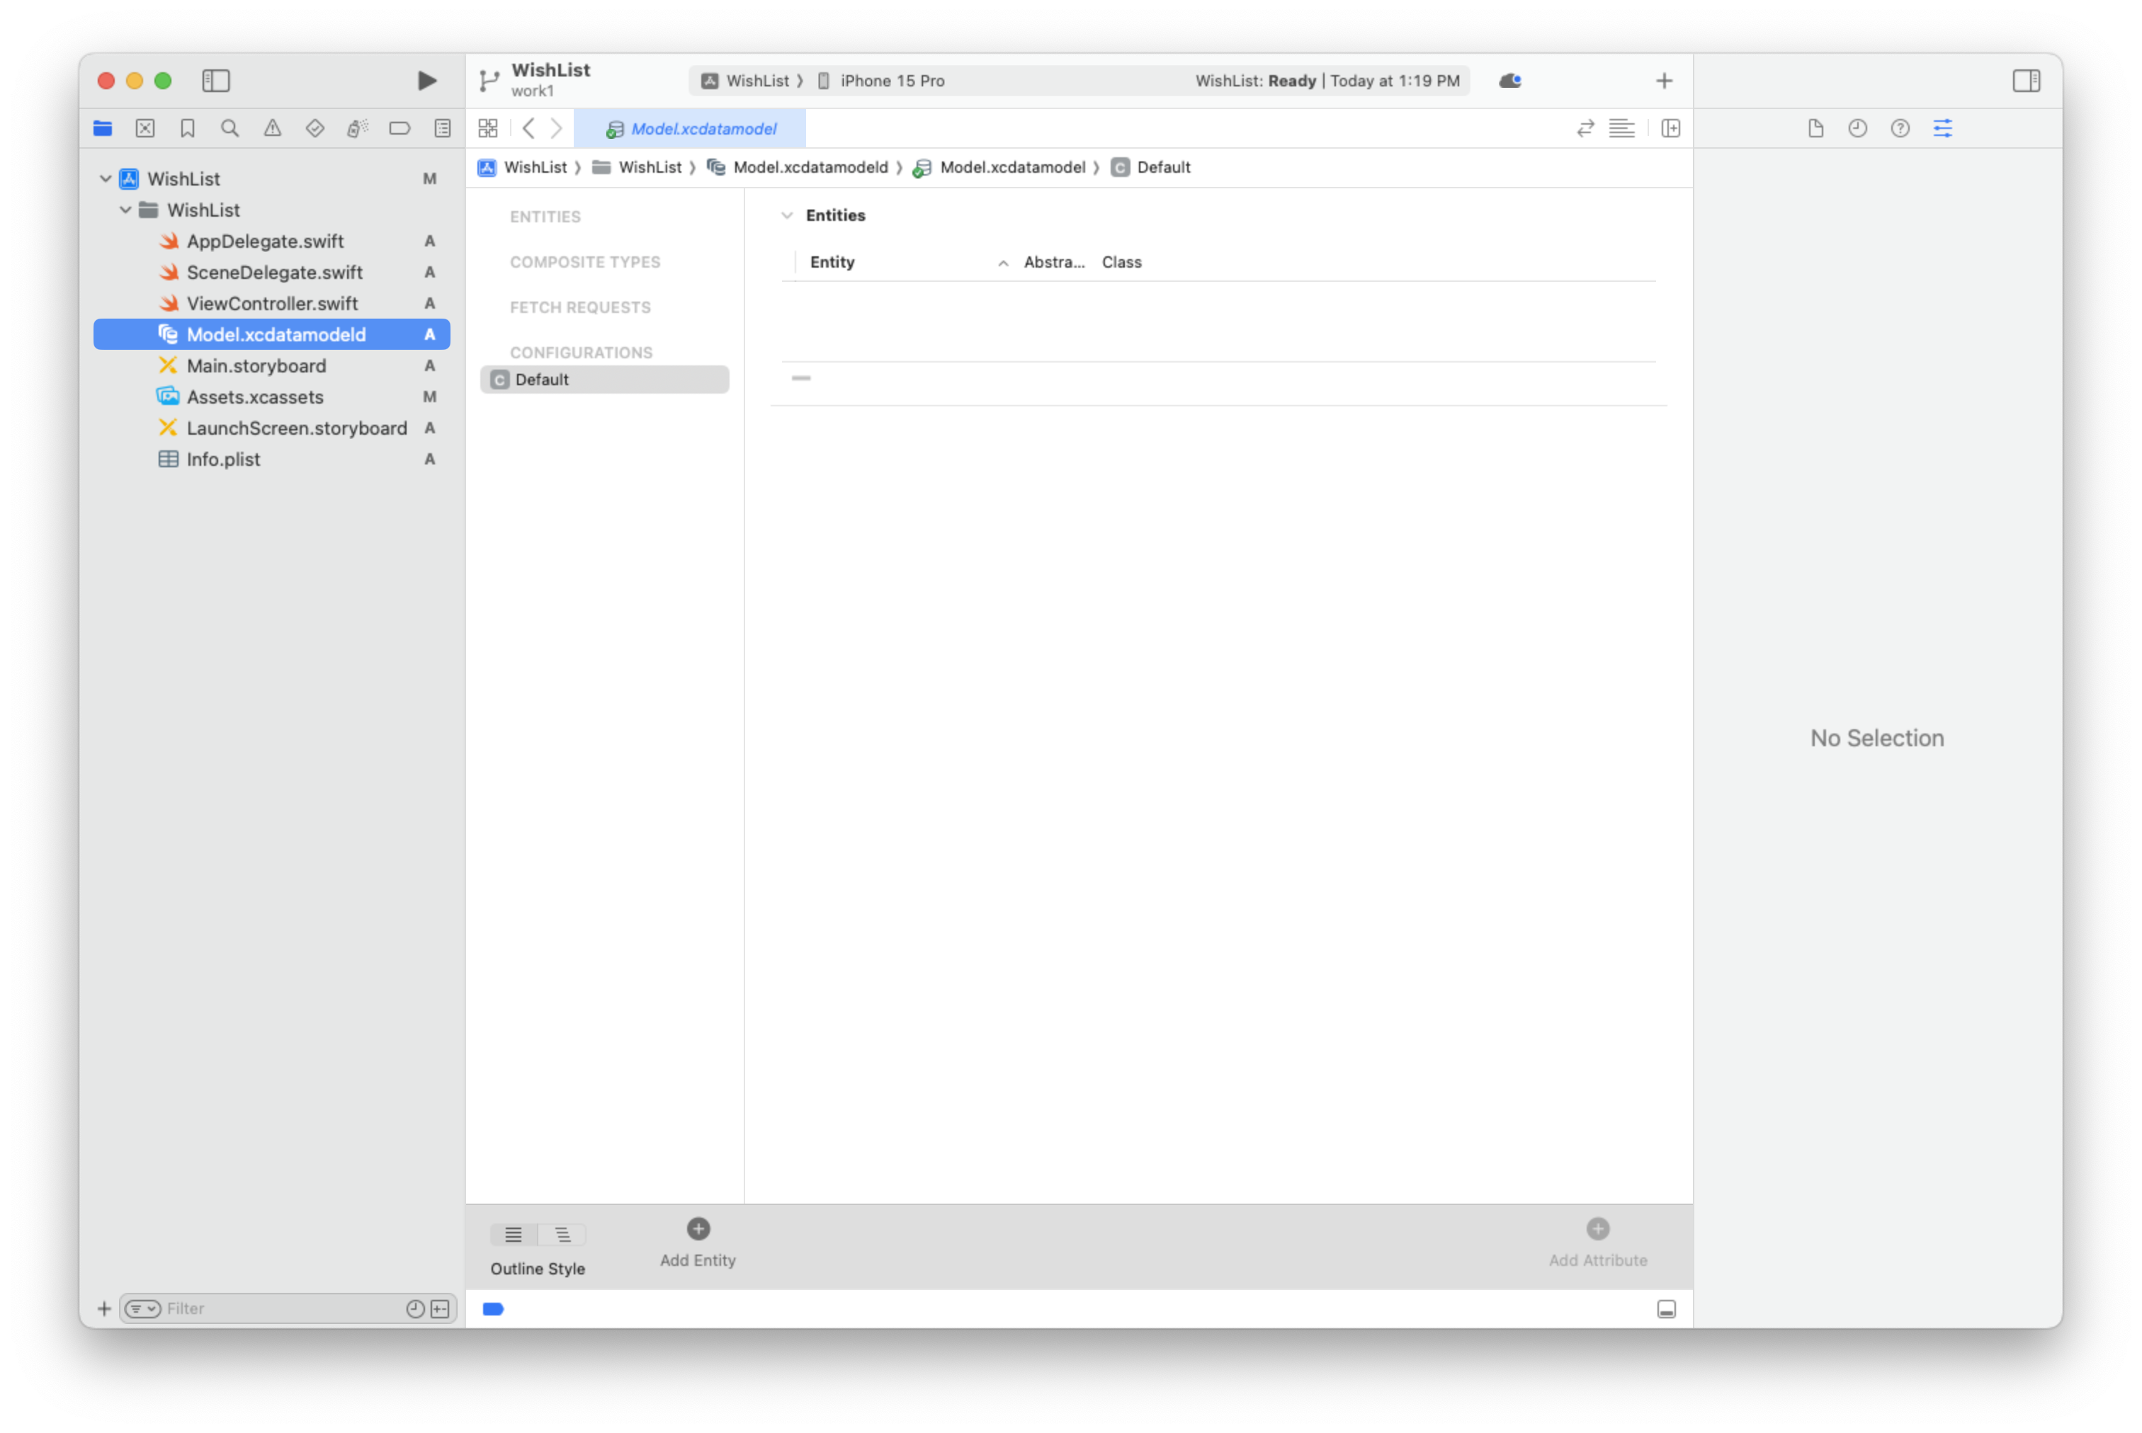This screenshot has height=1433, width=2142.
Task: Collapse the Entities section chevron
Action: pyautogui.click(x=787, y=216)
